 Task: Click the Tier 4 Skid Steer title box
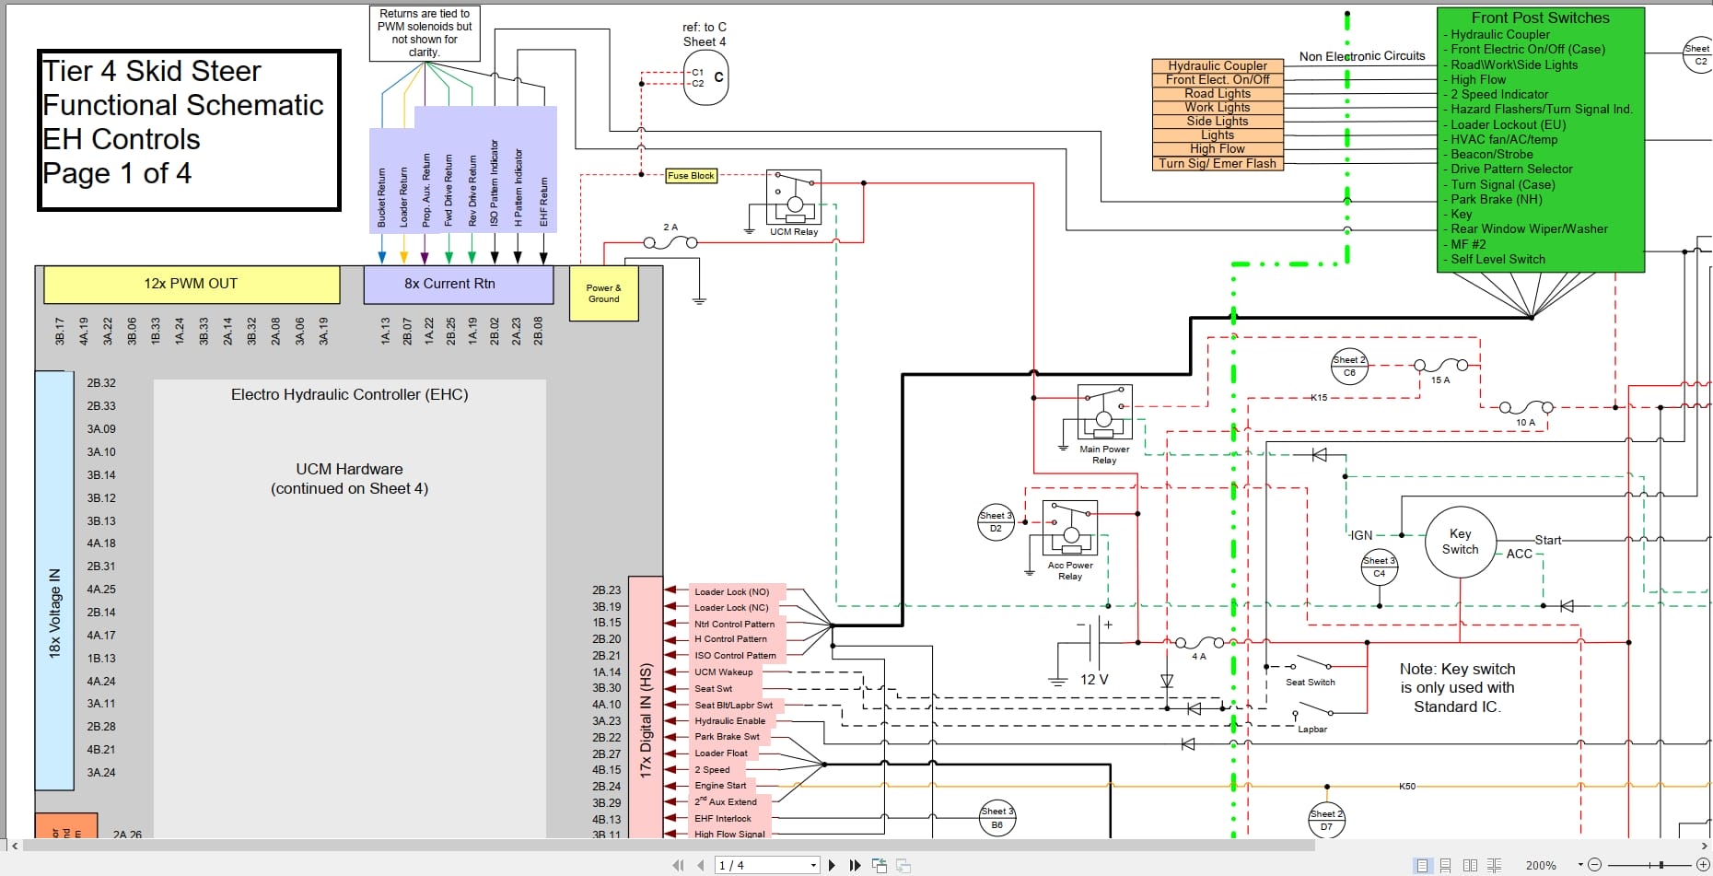(x=189, y=130)
